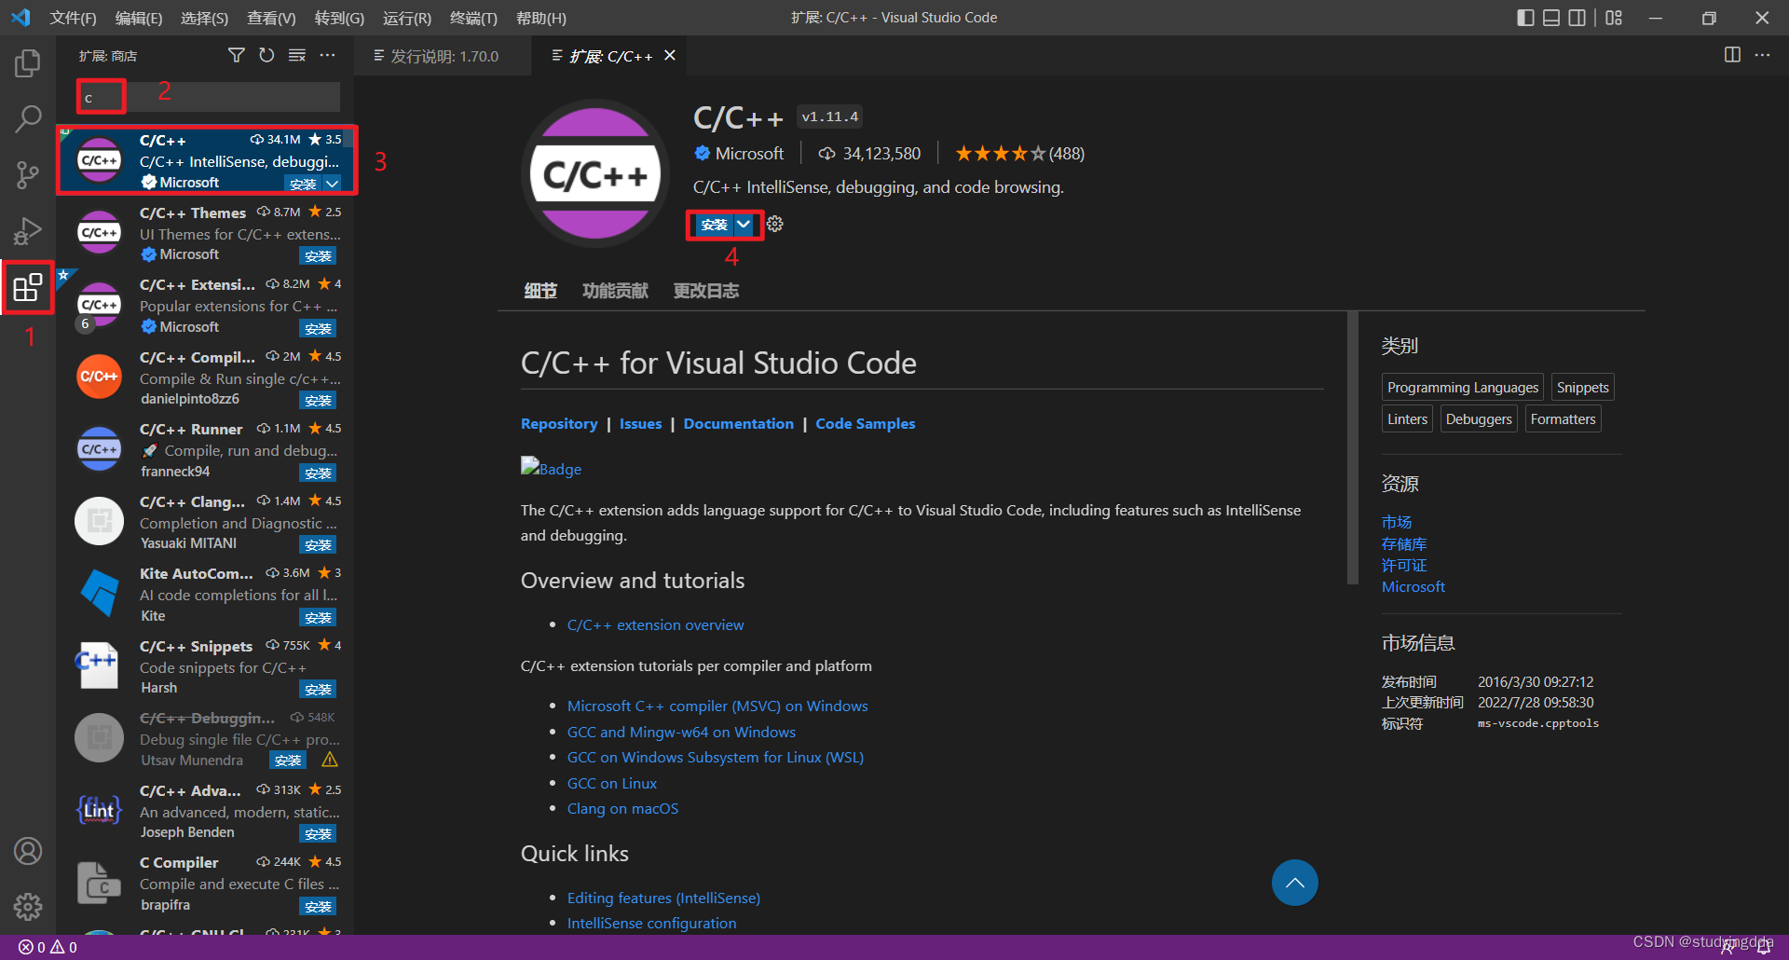Click the errors and warnings status indicator

coord(48,947)
